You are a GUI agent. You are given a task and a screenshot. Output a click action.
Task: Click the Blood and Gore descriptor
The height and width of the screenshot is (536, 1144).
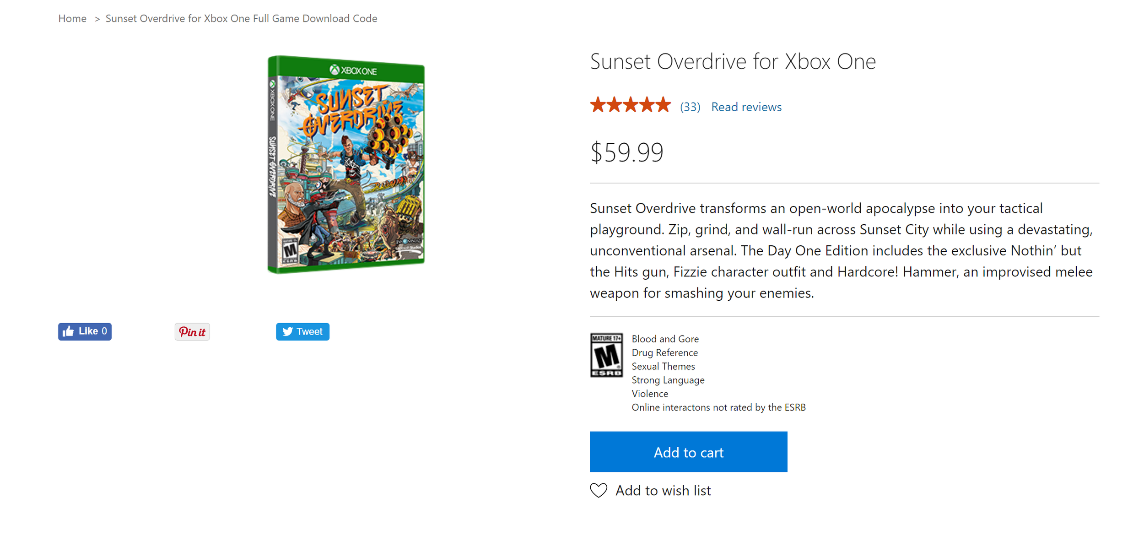pyautogui.click(x=665, y=339)
